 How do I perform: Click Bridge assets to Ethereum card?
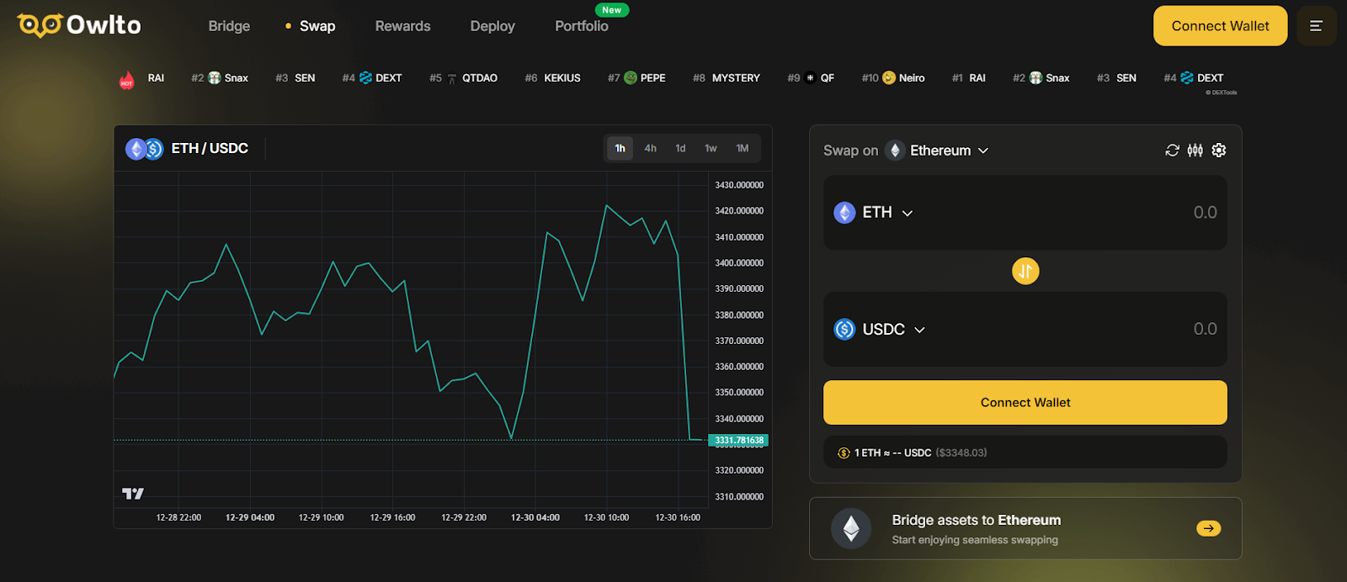click(x=1025, y=528)
